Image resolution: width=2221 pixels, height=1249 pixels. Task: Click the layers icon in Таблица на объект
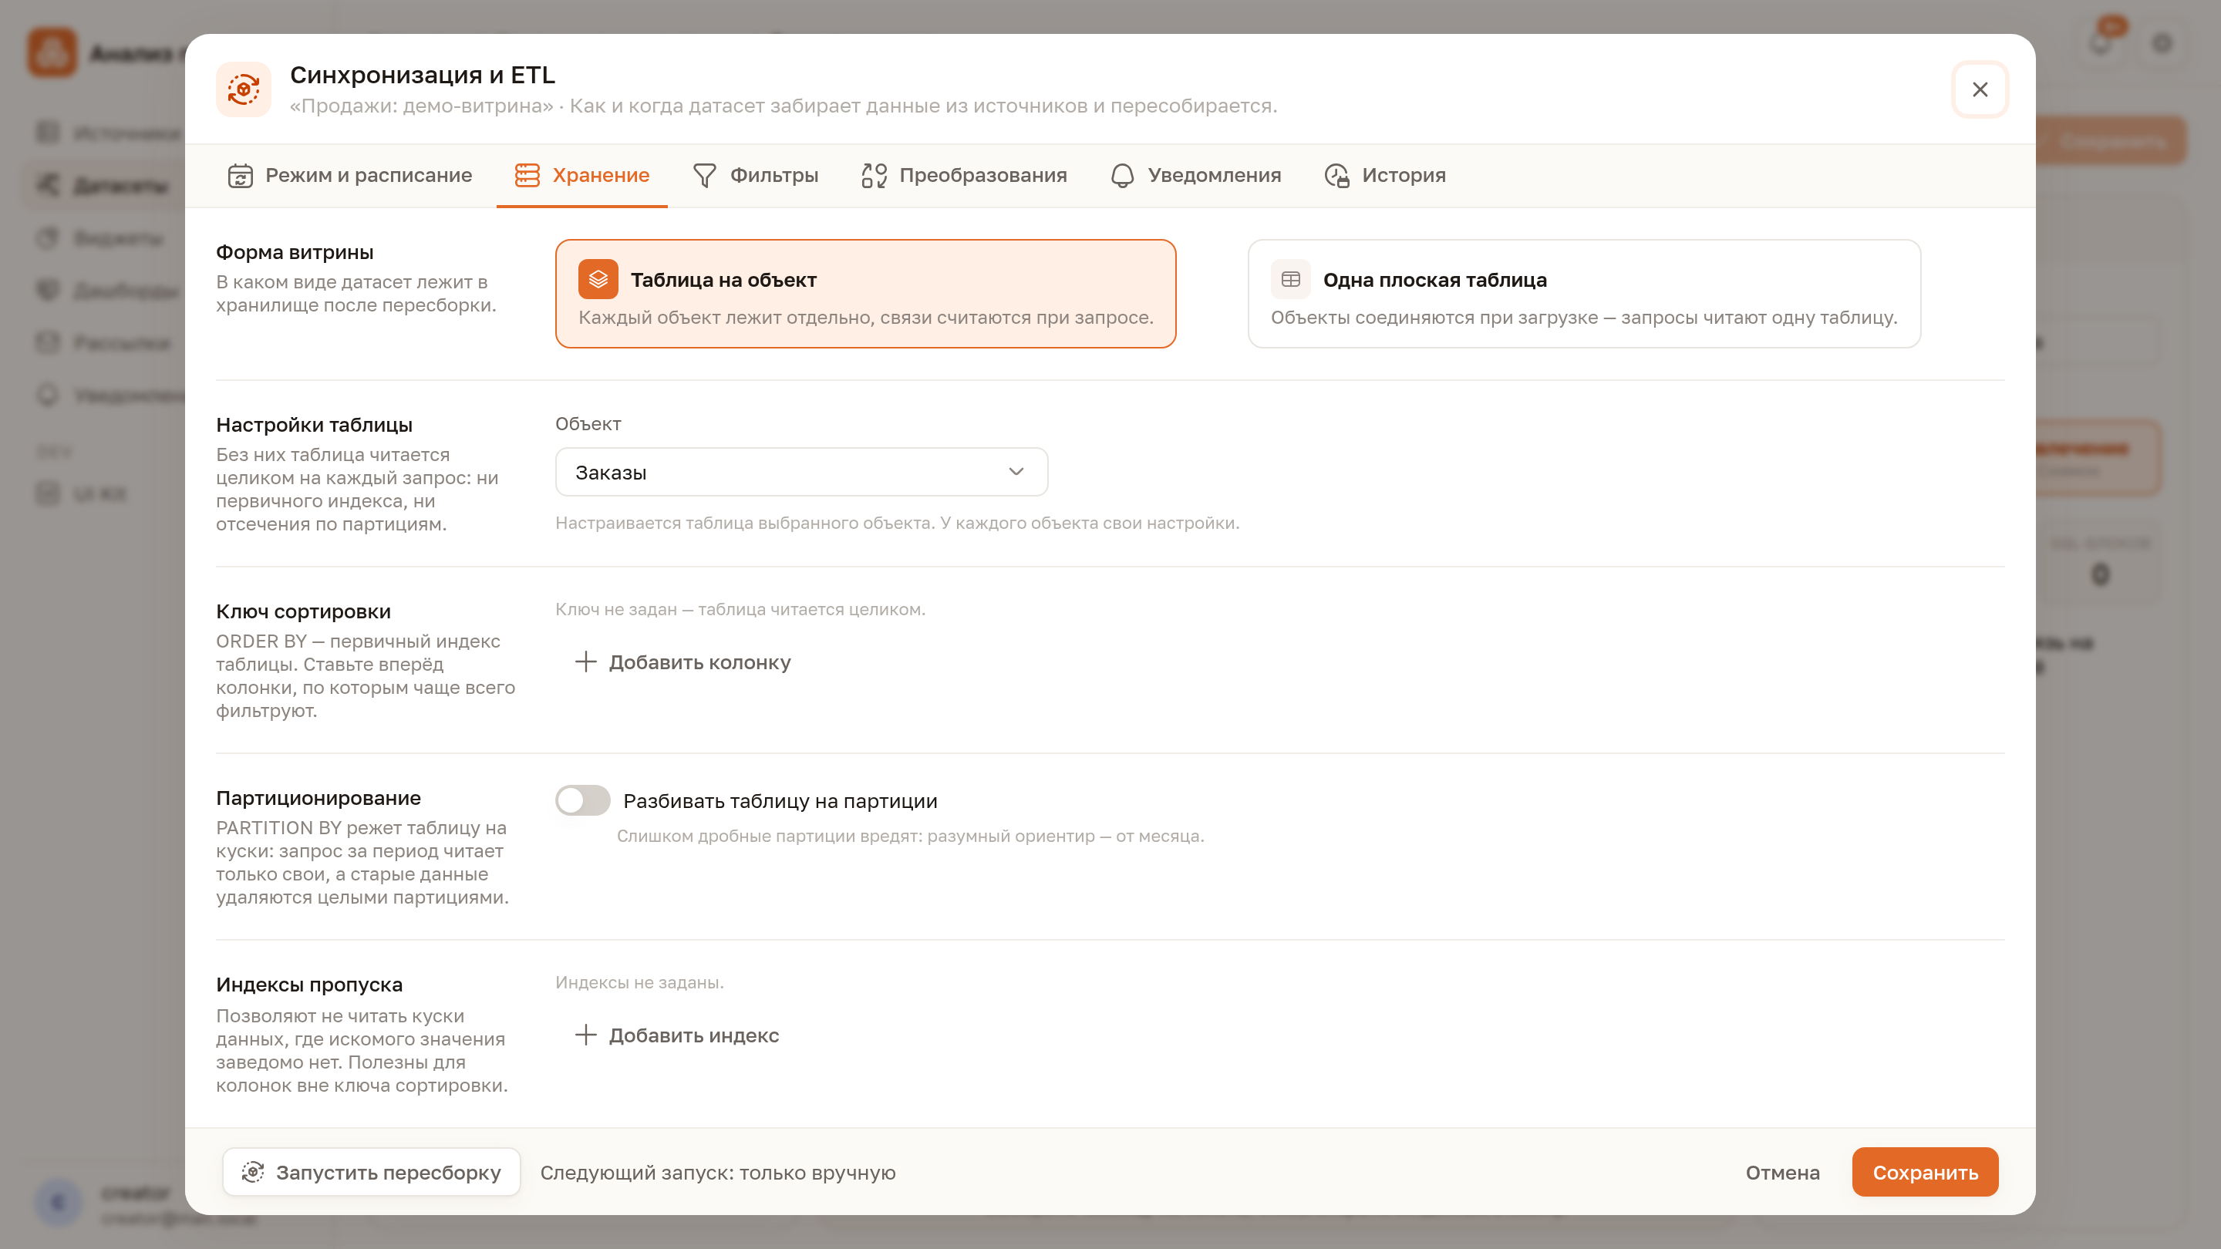pyautogui.click(x=598, y=279)
